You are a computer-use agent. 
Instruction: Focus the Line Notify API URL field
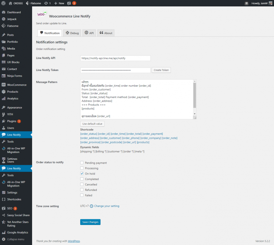[x=115, y=58]
